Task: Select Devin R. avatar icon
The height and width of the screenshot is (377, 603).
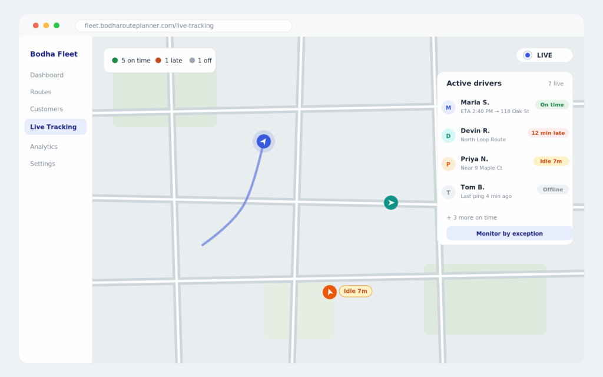Action: coord(448,136)
